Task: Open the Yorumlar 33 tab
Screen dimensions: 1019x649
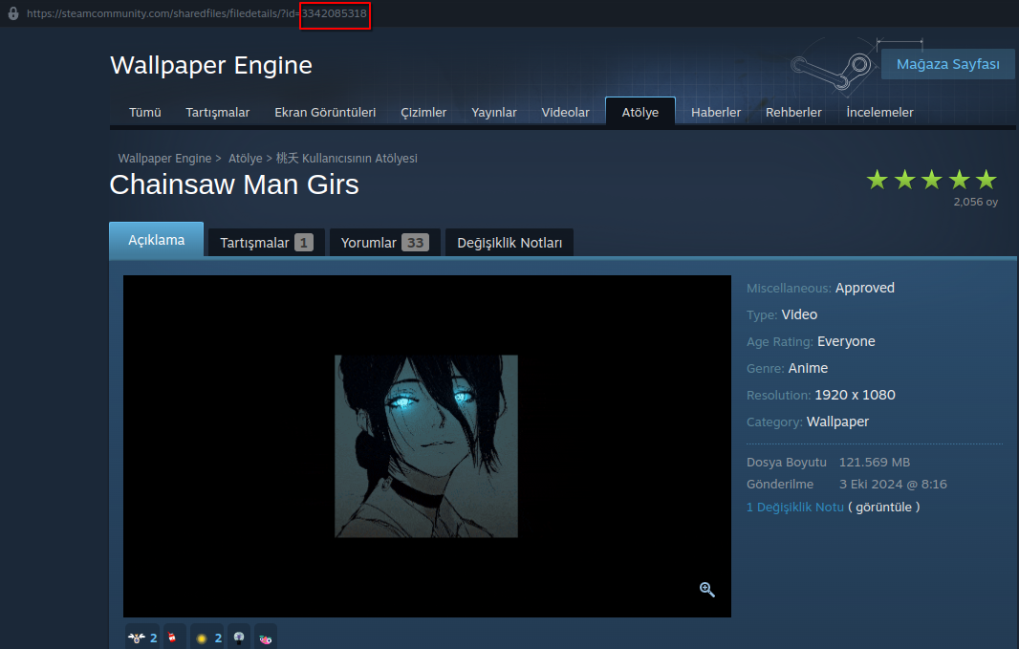Action: pos(384,243)
